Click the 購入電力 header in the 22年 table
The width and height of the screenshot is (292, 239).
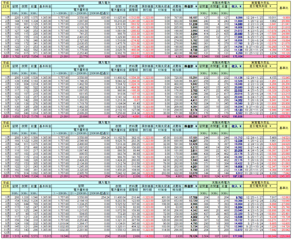[104, 3]
